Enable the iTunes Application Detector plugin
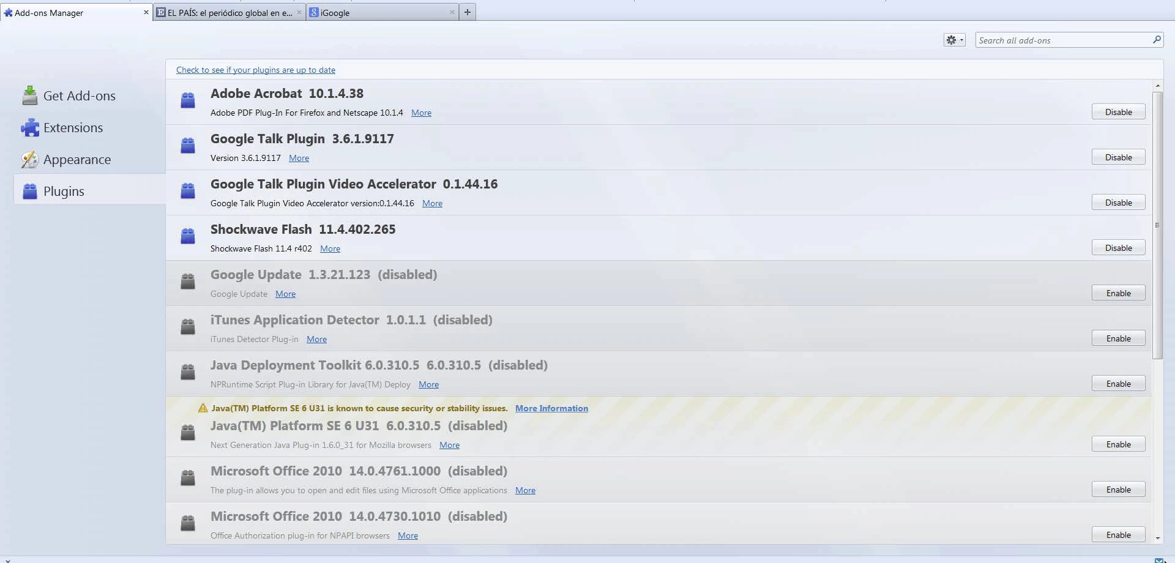The image size is (1175, 563). click(x=1118, y=338)
